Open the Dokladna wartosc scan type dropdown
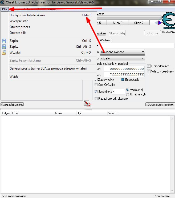The image size is (175, 198). pyautogui.click(x=122, y=52)
